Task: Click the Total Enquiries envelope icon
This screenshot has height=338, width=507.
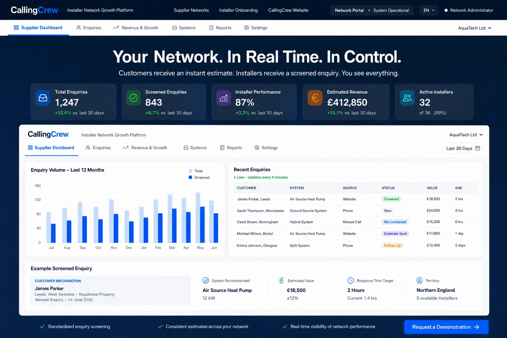Action: [43, 98]
